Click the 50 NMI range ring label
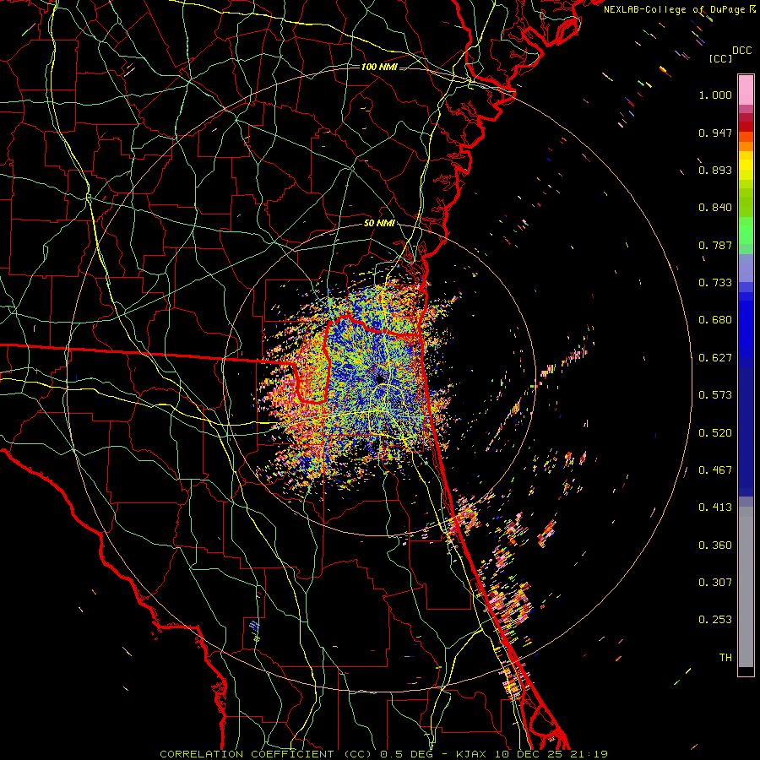760x760 pixels. pyautogui.click(x=379, y=223)
